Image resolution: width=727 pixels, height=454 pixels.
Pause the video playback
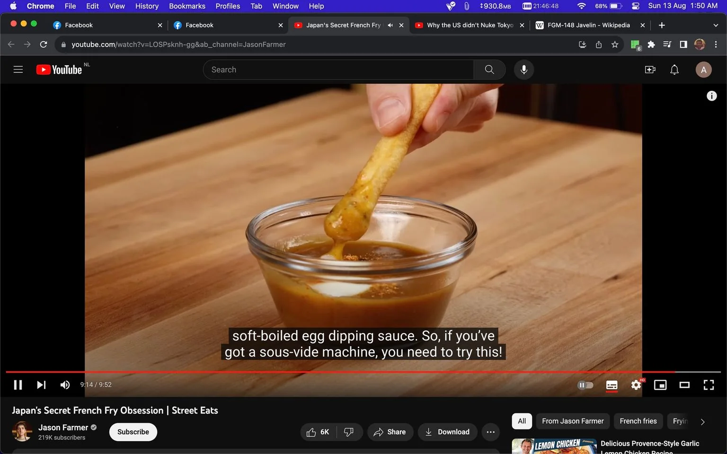pos(18,385)
